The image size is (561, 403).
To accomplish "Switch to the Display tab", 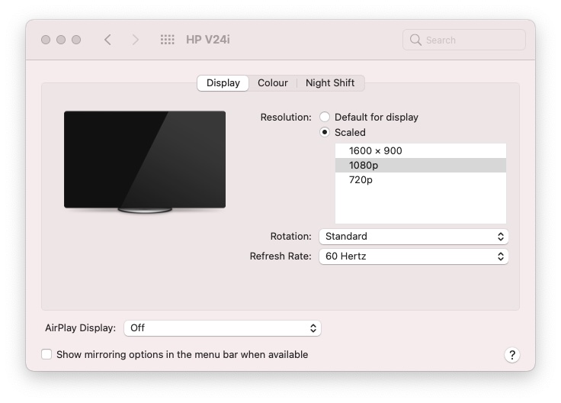I will [x=223, y=83].
